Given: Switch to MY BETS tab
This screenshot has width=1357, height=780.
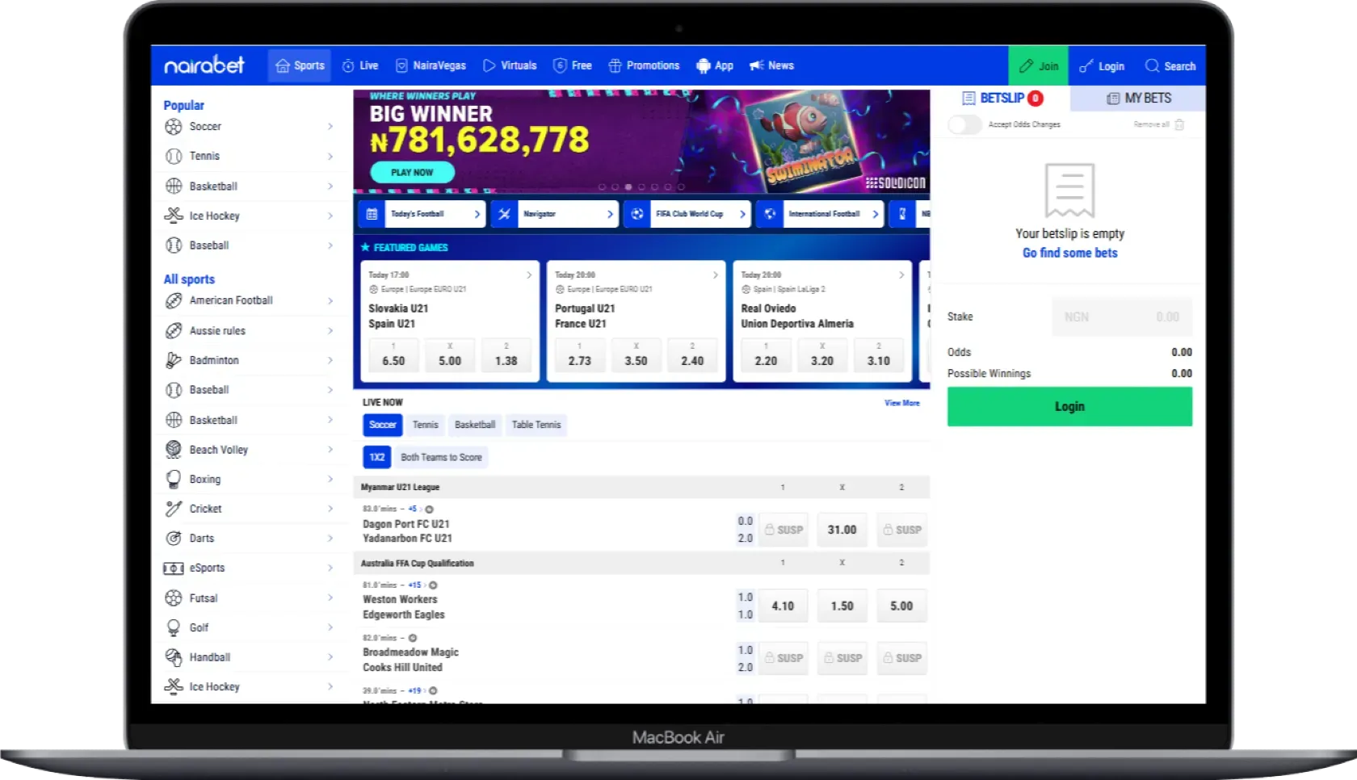Looking at the screenshot, I should 1138,99.
